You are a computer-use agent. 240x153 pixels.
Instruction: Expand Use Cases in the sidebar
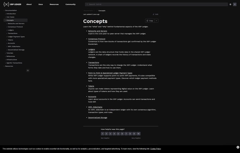coord(10,17)
